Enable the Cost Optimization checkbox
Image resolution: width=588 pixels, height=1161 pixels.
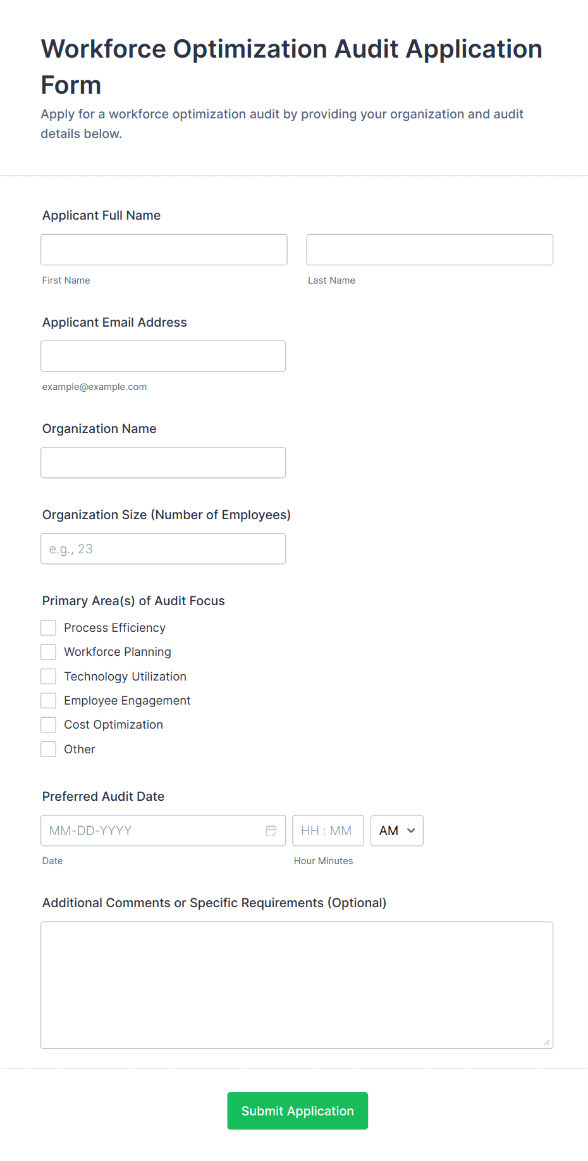pyautogui.click(x=48, y=724)
